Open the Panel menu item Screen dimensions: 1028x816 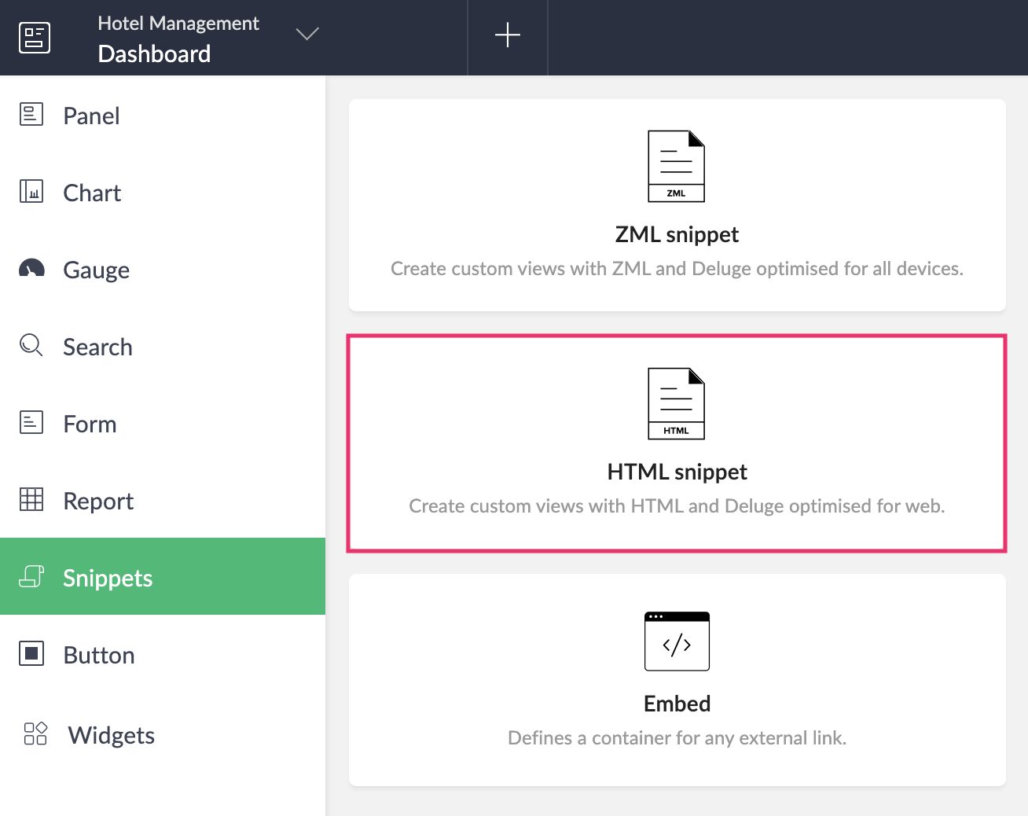[x=163, y=116]
